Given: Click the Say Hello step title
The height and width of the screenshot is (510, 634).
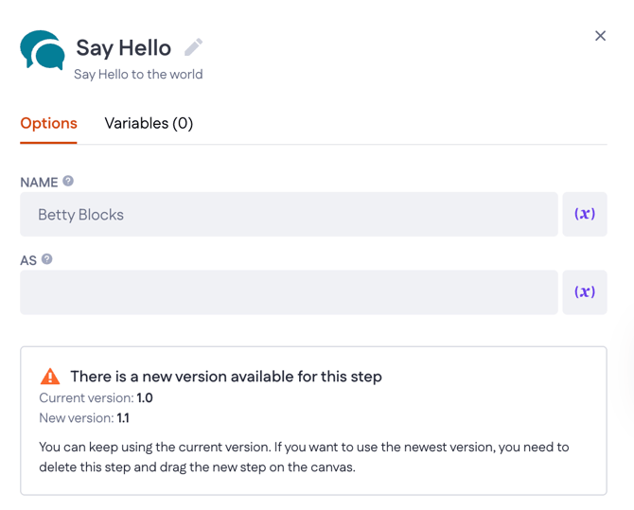Looking at the screenshot, I should 123,47.
